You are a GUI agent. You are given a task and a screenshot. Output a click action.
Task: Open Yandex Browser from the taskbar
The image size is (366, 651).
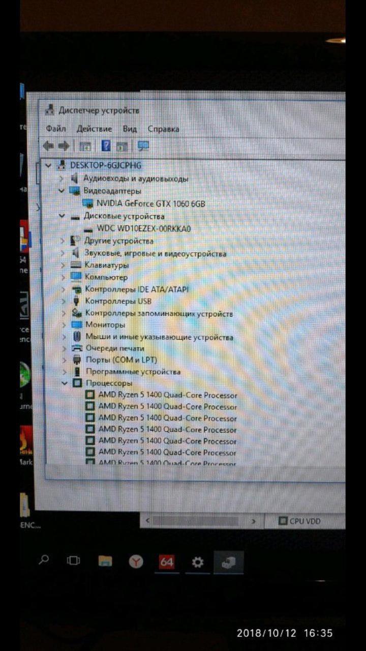tap(136, 561)
